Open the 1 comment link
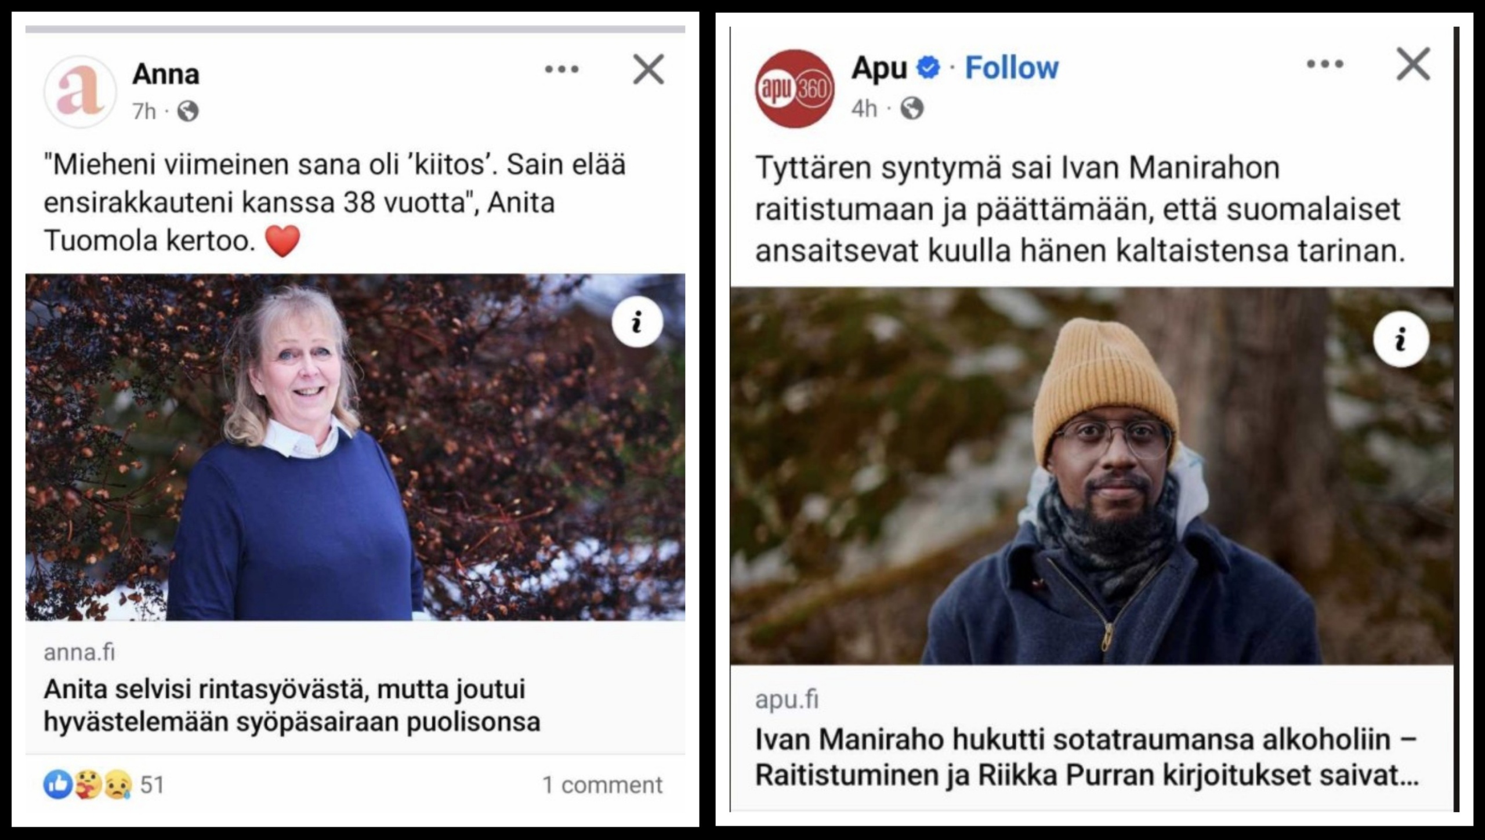This screenshot has height=840, width=1485. tap(602, 785)
